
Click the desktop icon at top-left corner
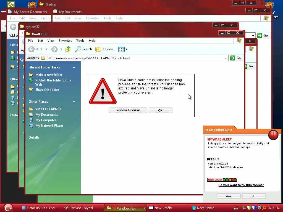coord(11,4)
